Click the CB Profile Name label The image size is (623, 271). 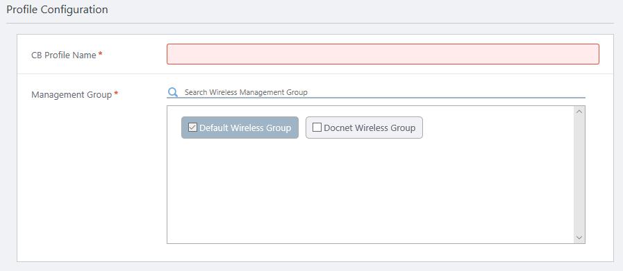click(64, 55)
